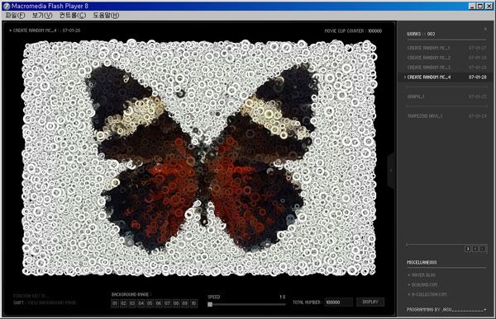This screenshot has height=319, width=496.
Task: Click the MOVIE CLIP COUNTER text
Action: (x=353, y=31)
